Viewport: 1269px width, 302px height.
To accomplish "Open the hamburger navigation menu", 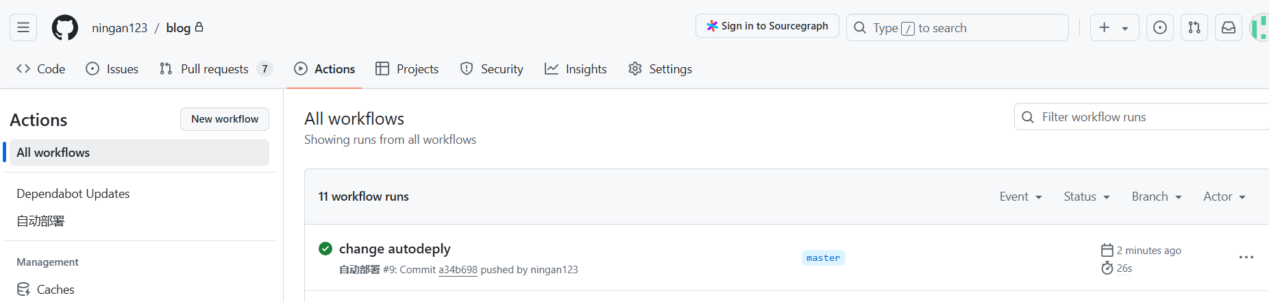I will tap(23, 27).
